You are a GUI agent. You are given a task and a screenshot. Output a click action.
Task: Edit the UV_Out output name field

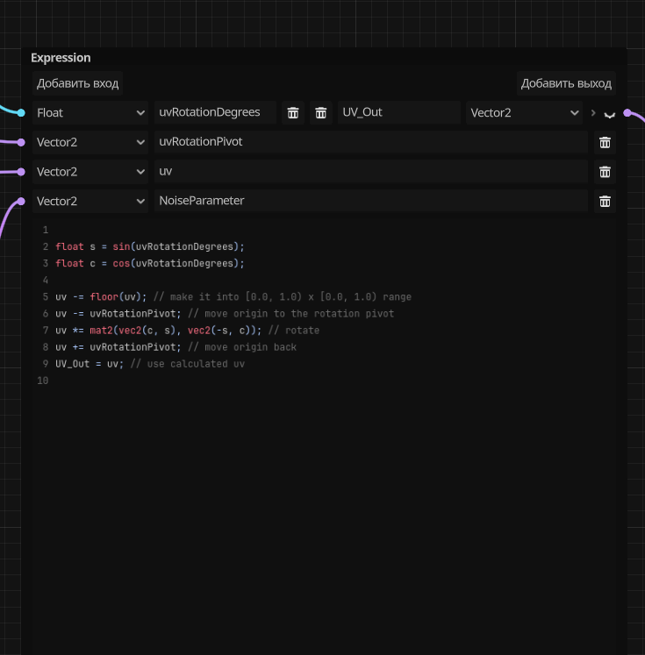(x=398, y=112)
